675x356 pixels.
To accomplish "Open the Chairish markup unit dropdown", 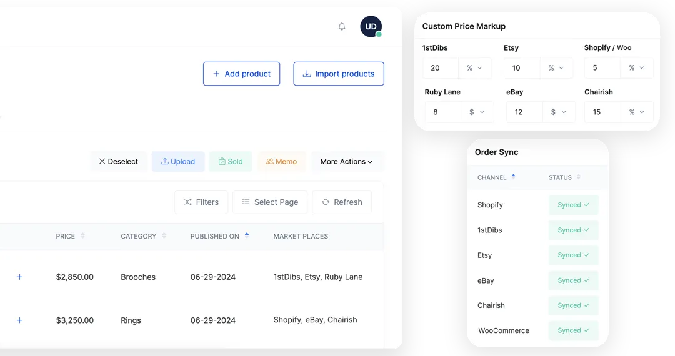I will tap(637, 112).
